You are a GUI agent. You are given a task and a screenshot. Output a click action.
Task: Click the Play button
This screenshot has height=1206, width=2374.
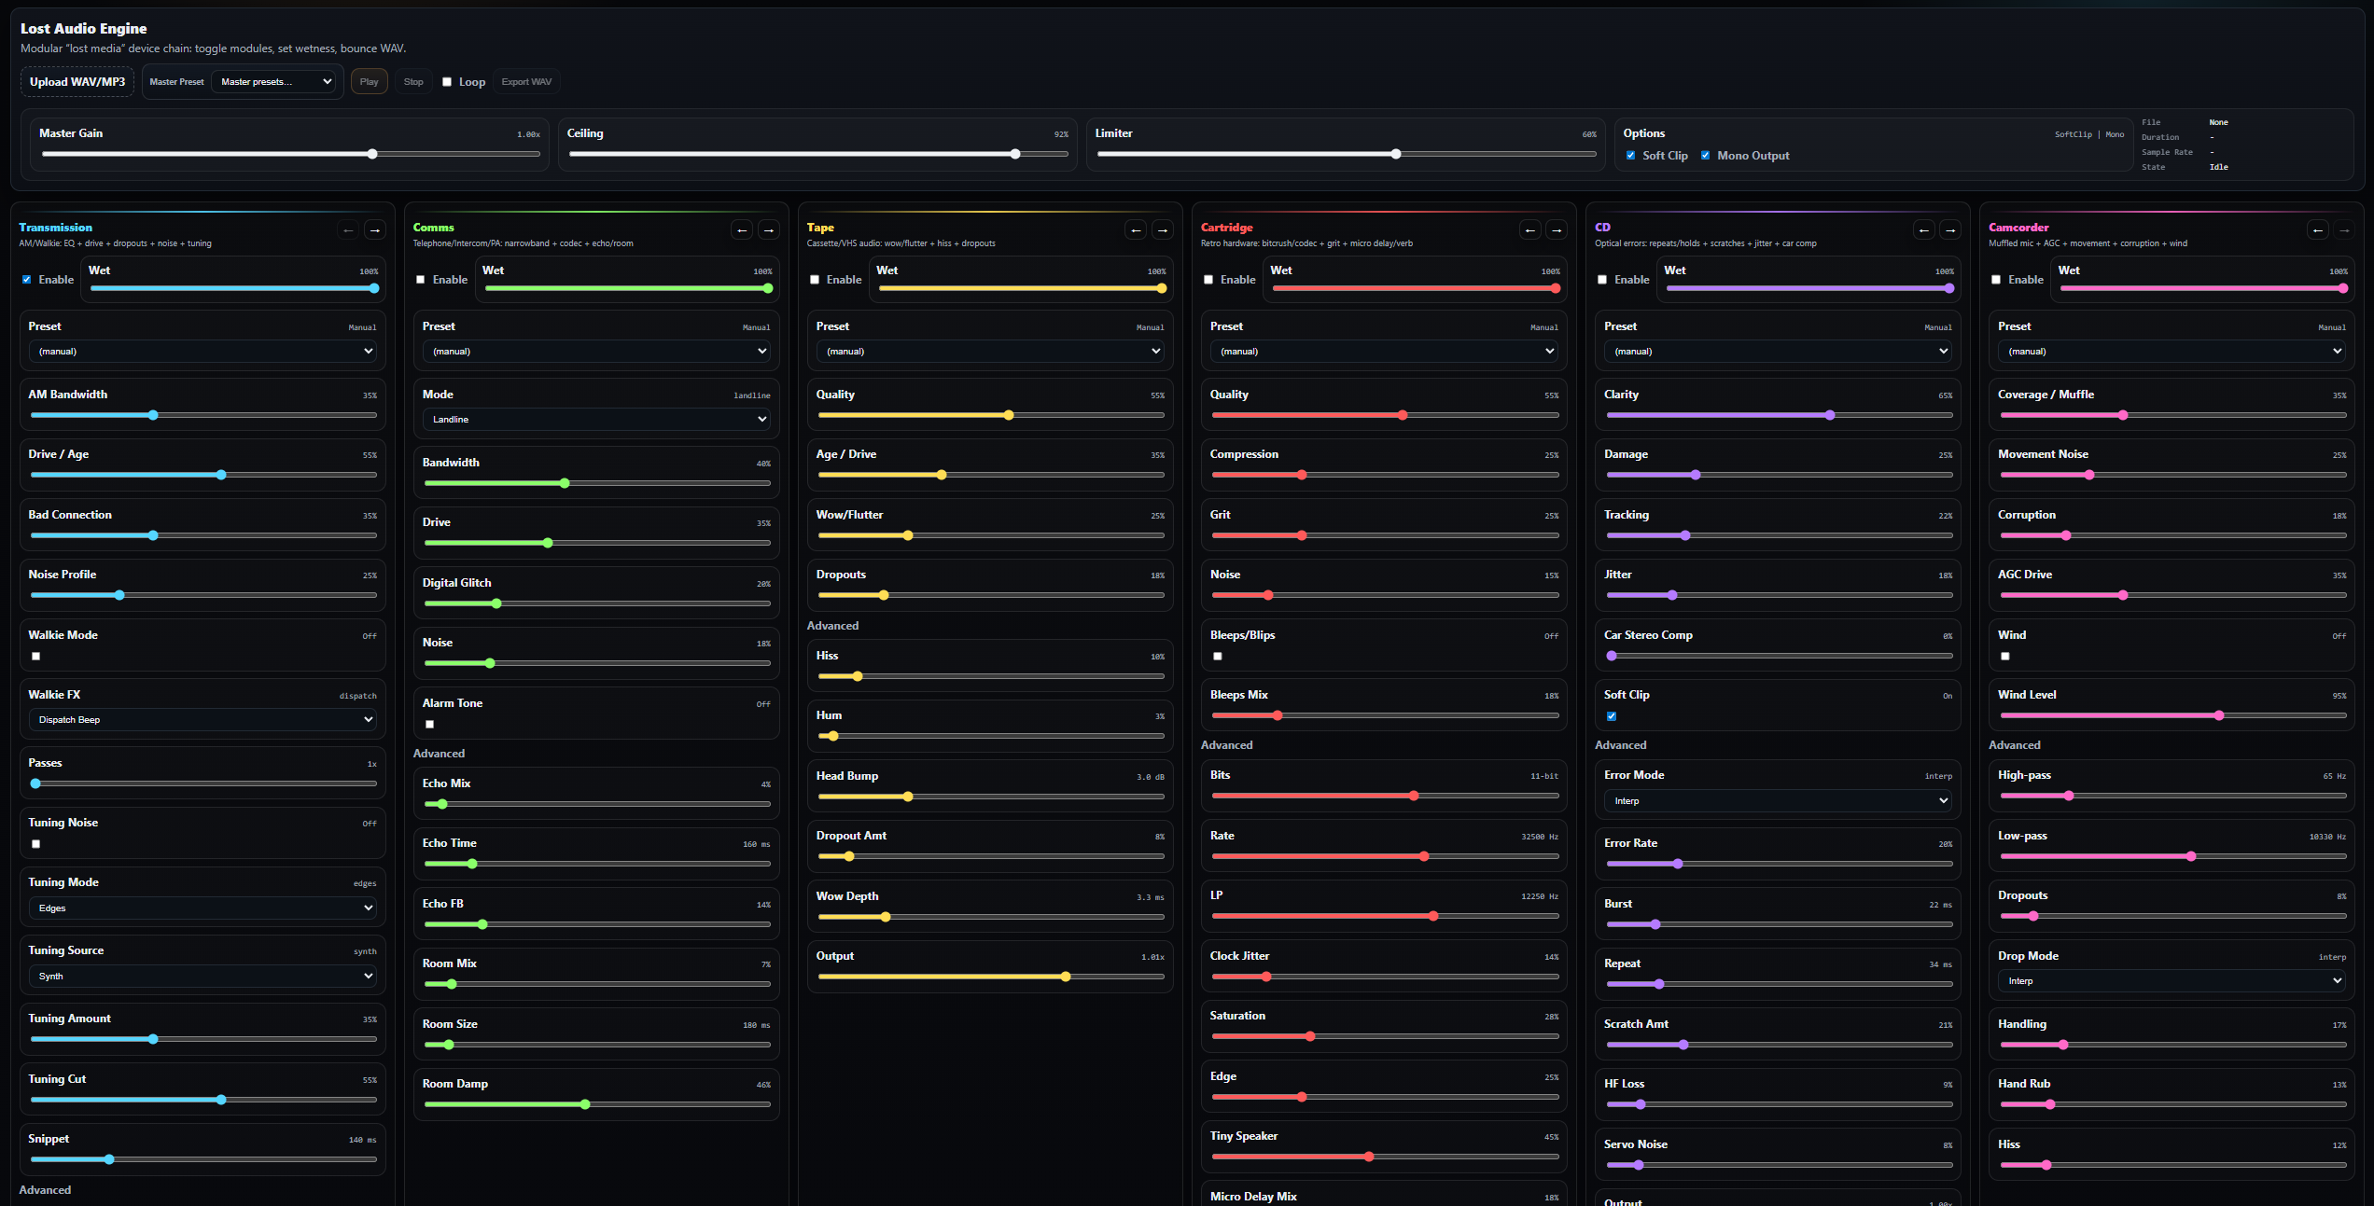tap(369, 82)
